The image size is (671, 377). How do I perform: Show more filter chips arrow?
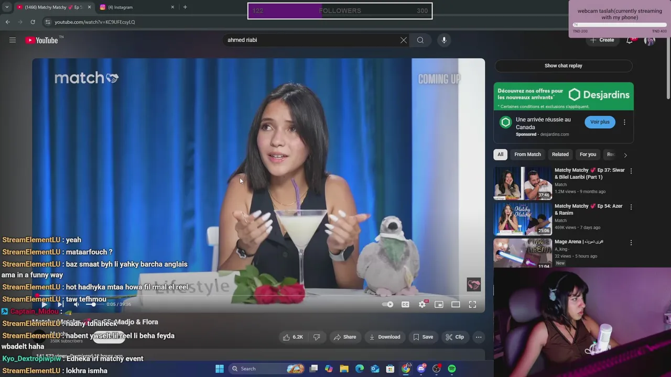[625, 155]
